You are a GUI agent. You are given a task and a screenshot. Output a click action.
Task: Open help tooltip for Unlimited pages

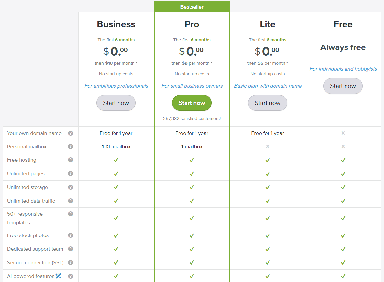(71, 174)
